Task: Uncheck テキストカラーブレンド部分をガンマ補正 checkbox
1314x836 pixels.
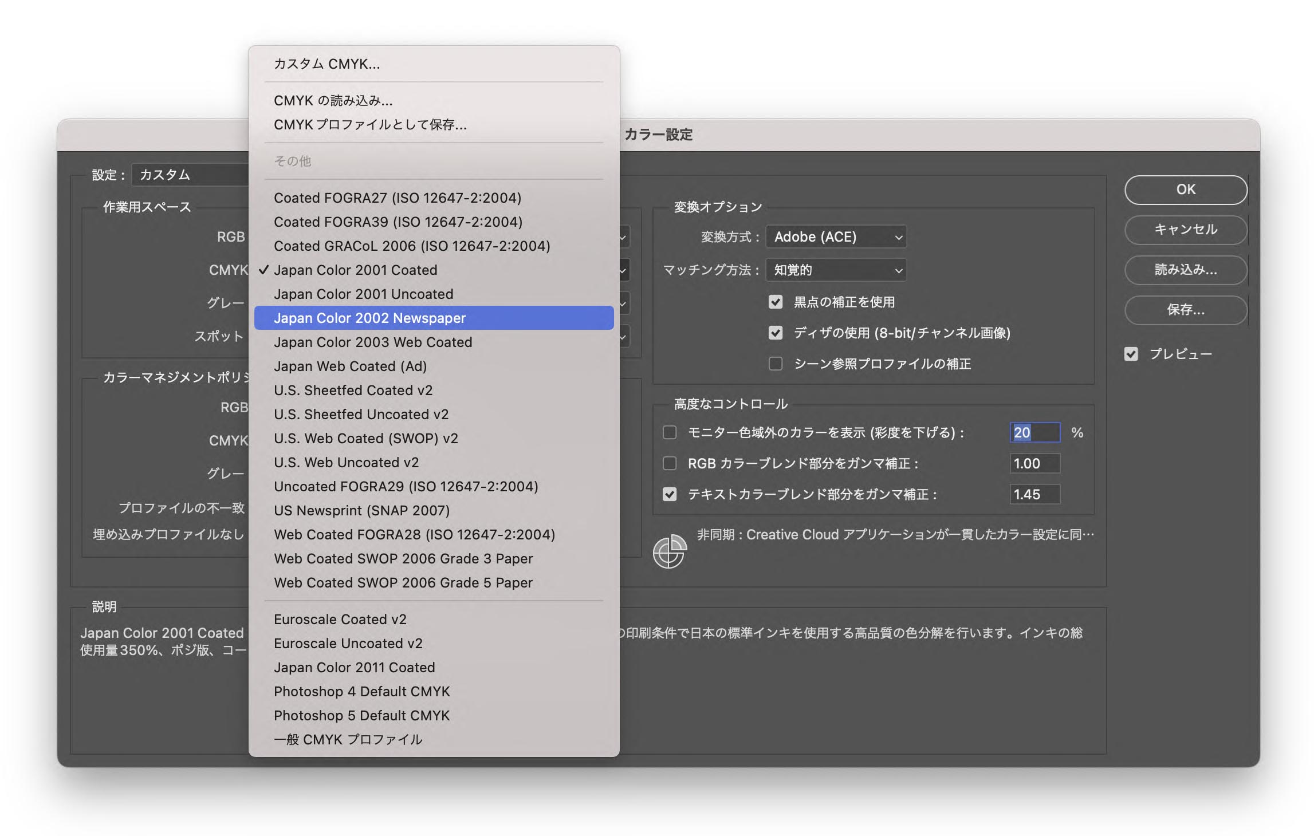Action: coord(670,494)
